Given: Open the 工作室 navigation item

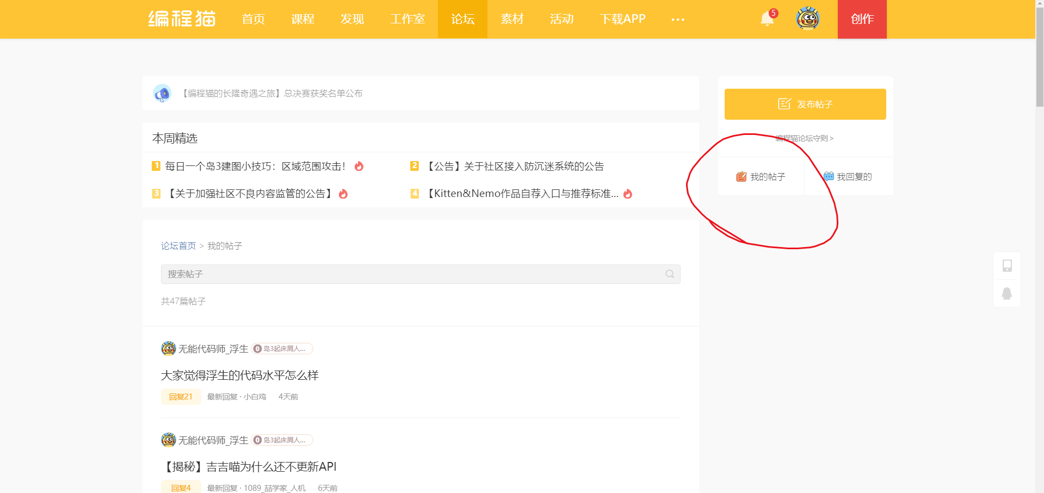Looking at the screenshot, I should click(407, 19).
